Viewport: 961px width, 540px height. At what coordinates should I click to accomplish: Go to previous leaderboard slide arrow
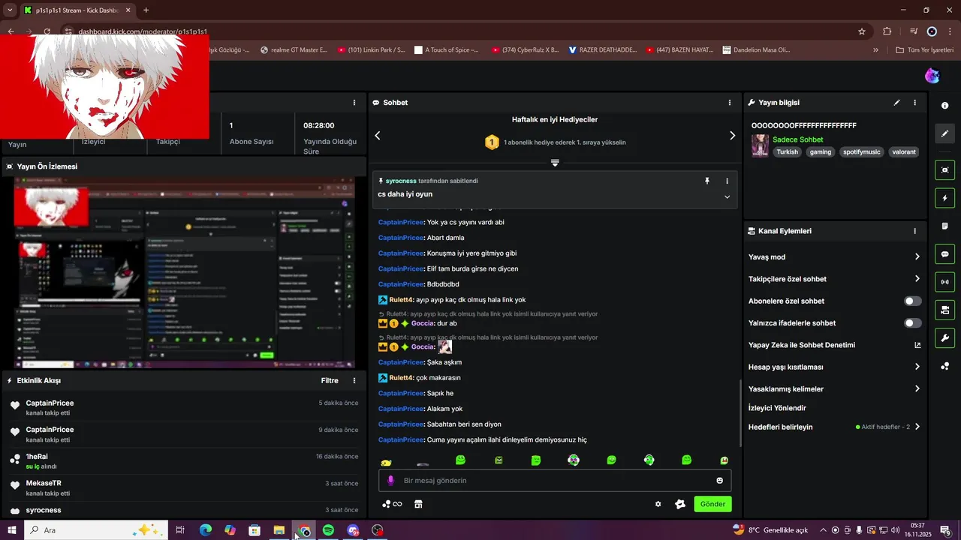coord(378,136)
